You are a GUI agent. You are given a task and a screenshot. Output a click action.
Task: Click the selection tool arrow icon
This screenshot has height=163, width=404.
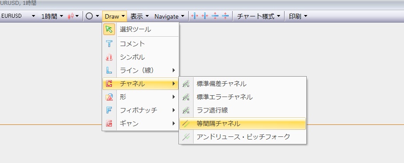click(x=109, y=29)
